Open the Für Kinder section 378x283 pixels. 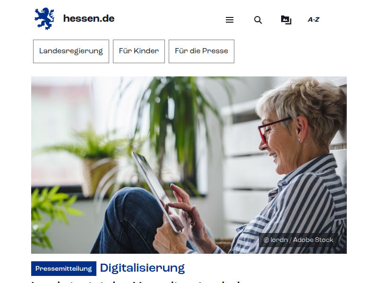coord(139,51)
